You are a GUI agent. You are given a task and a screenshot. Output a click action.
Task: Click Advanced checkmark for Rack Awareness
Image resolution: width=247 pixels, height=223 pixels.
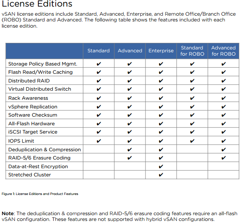pos(129,98)
